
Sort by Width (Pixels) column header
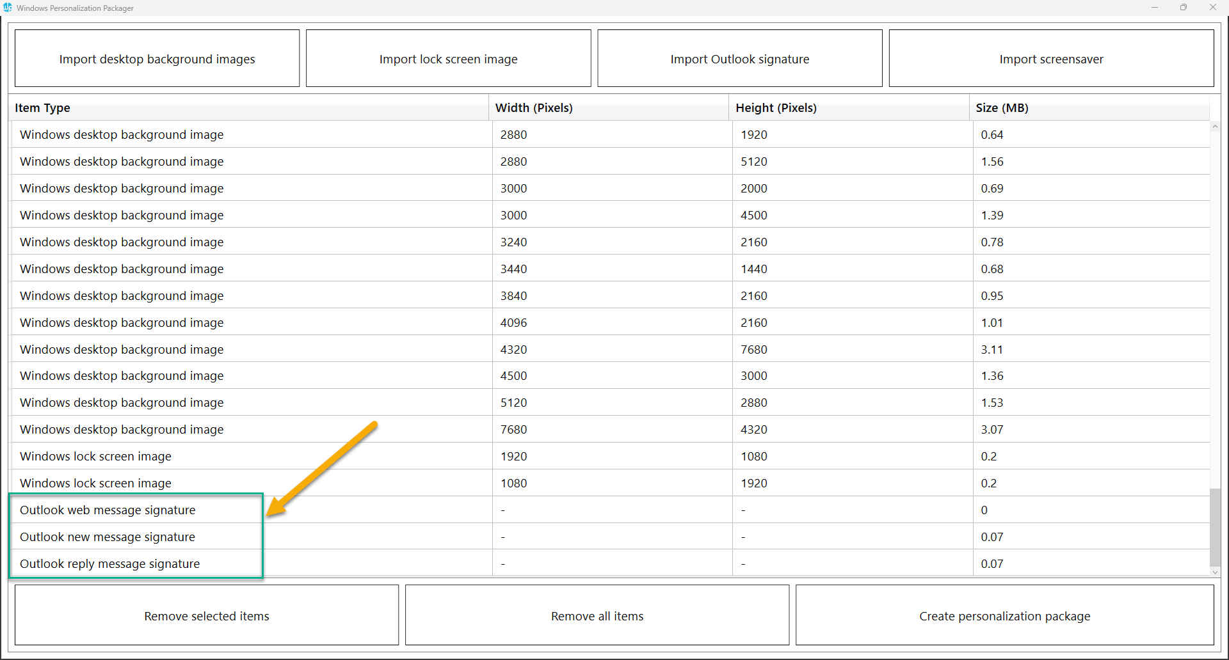click(608, 108)
